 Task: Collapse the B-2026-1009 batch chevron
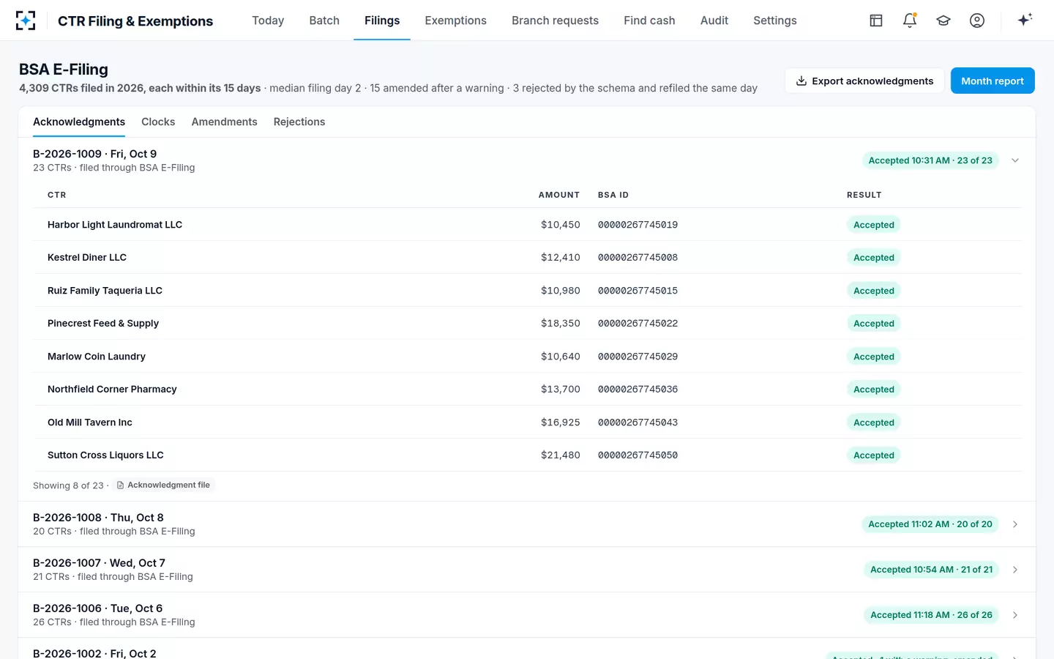(x=1015, y=160)
